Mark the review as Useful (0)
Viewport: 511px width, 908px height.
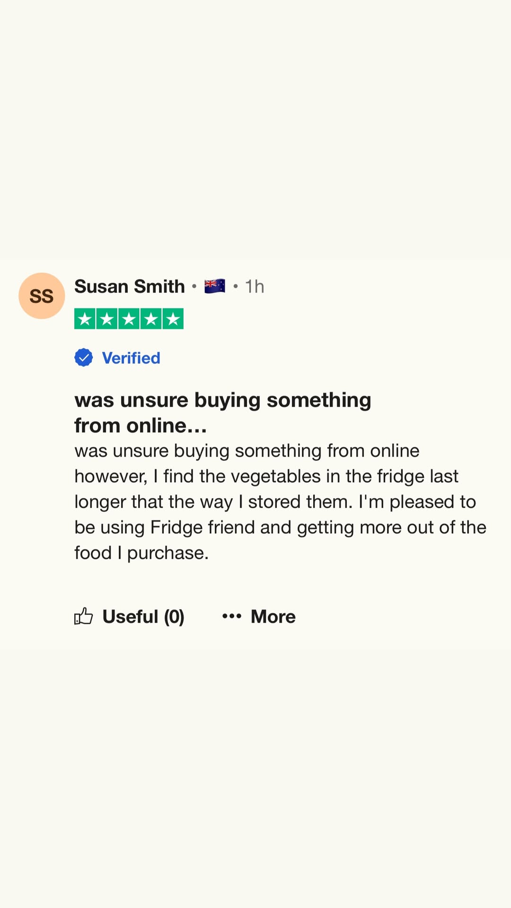143,617
